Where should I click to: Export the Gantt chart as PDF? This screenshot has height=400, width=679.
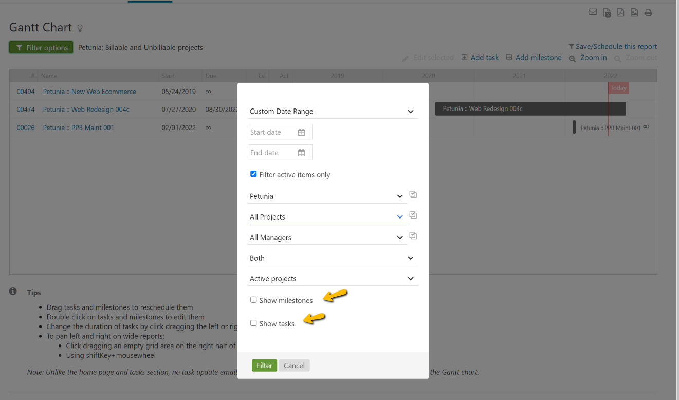[x=620, y=13]
